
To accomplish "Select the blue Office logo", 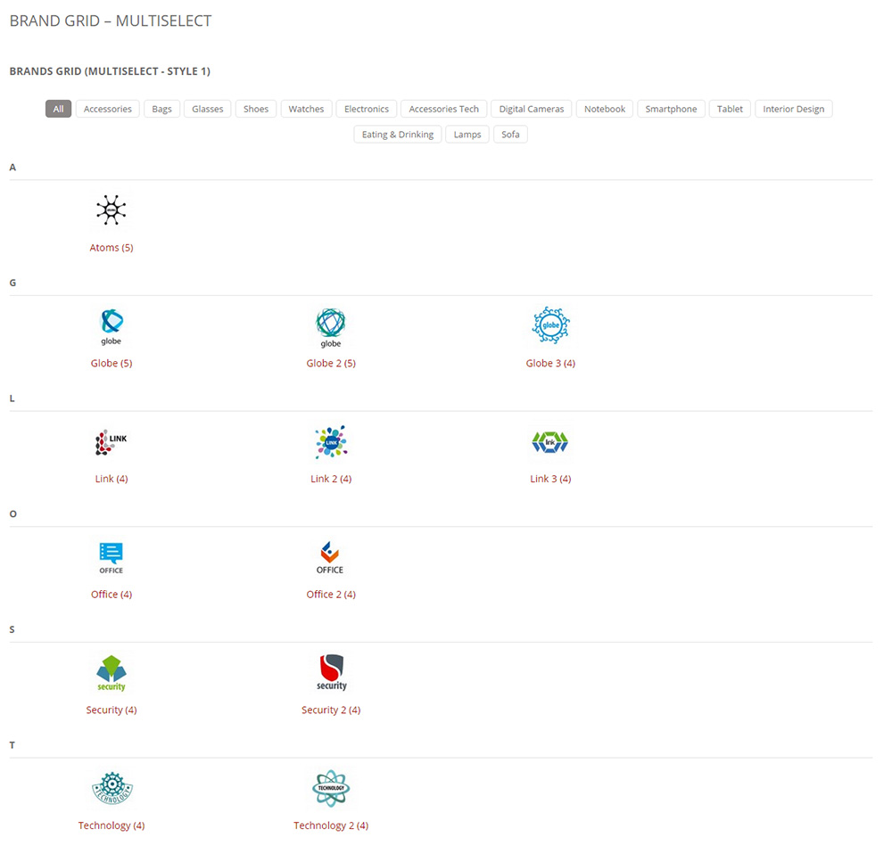I will pyautogui.click(x=111, y=556).
